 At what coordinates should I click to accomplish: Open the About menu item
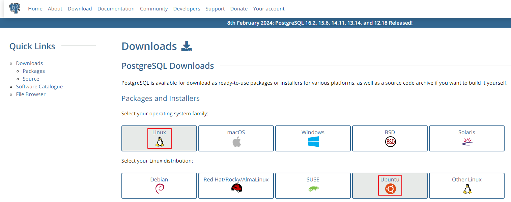tap(55, 9)
